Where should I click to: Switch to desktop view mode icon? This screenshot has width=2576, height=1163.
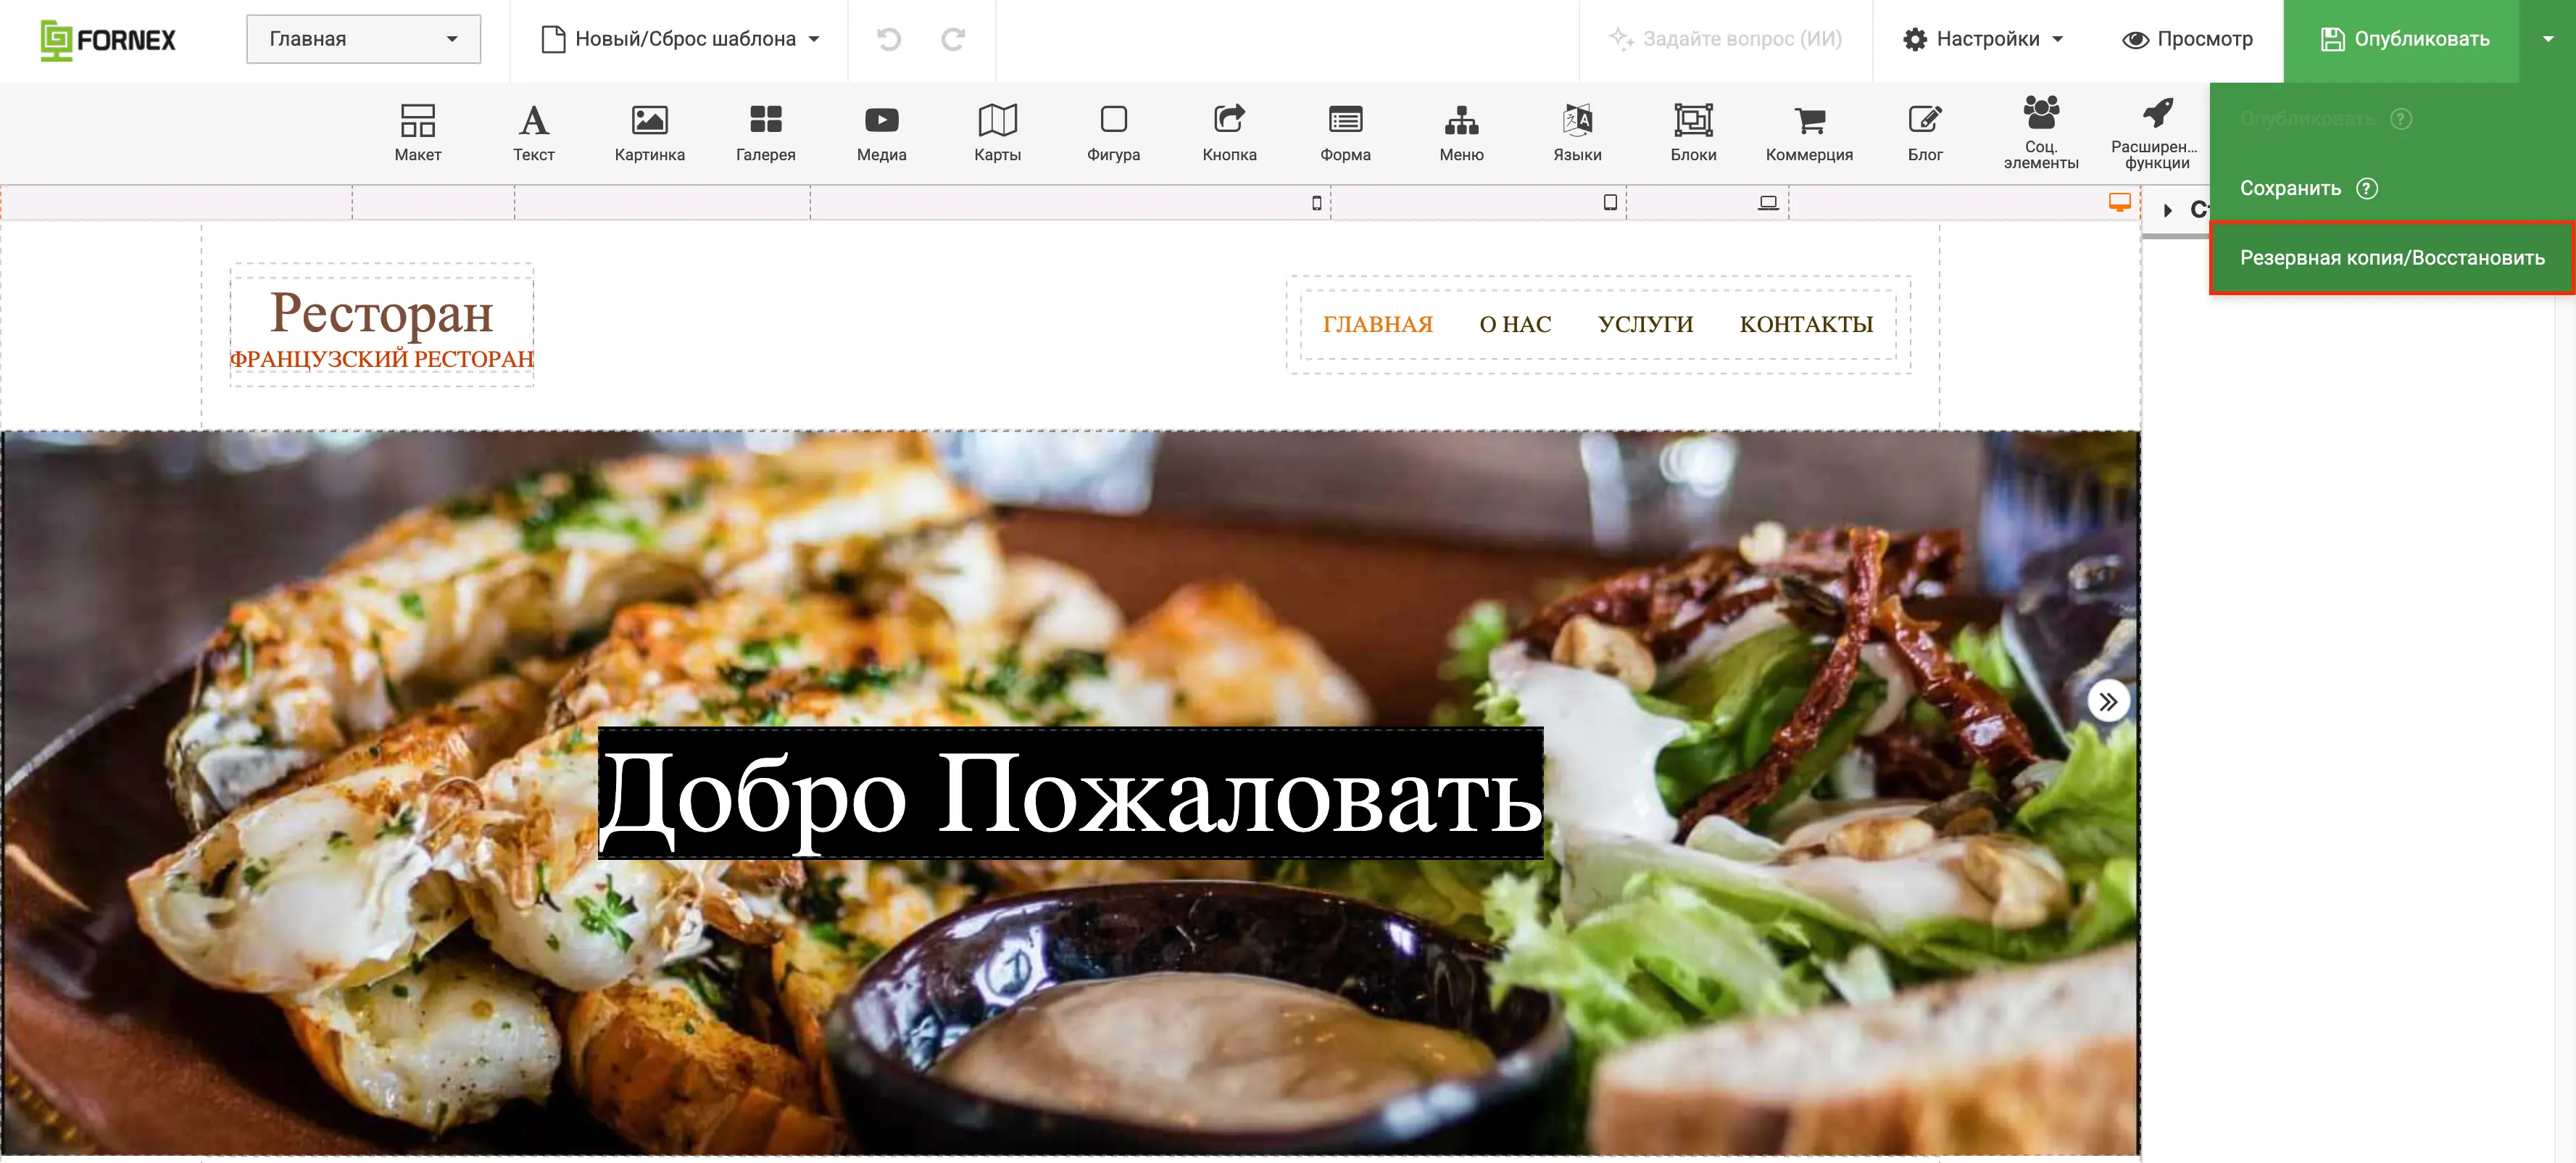(2119, 202)
